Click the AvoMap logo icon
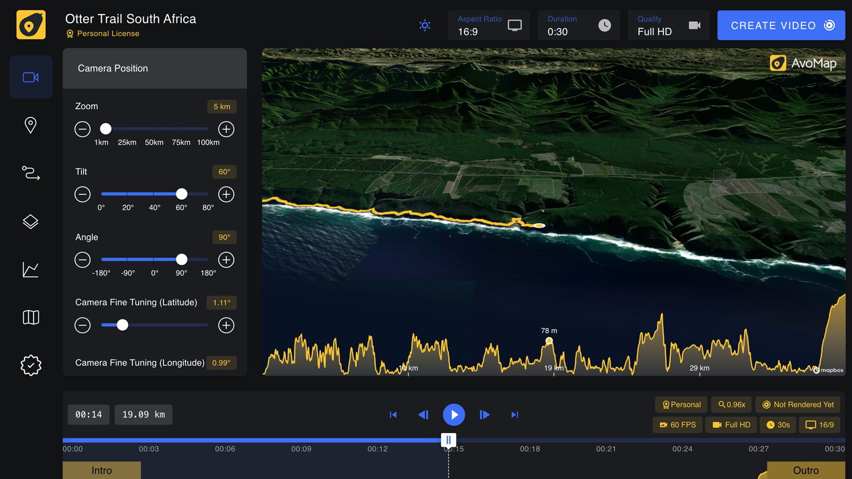Image resolution: width=852 pixels, height=479 pixels. (31, 25)
